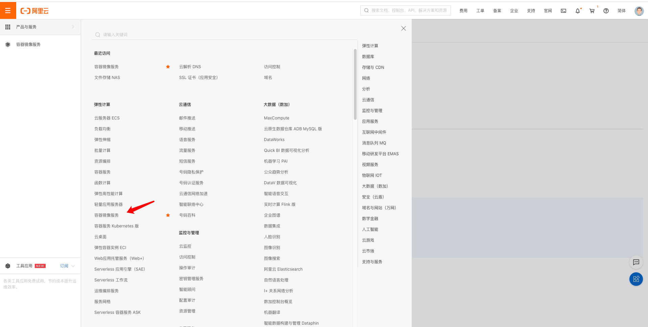This screenshot has width=648, height=327.
Task: Open the products and services grid icon
Action: 8,27
